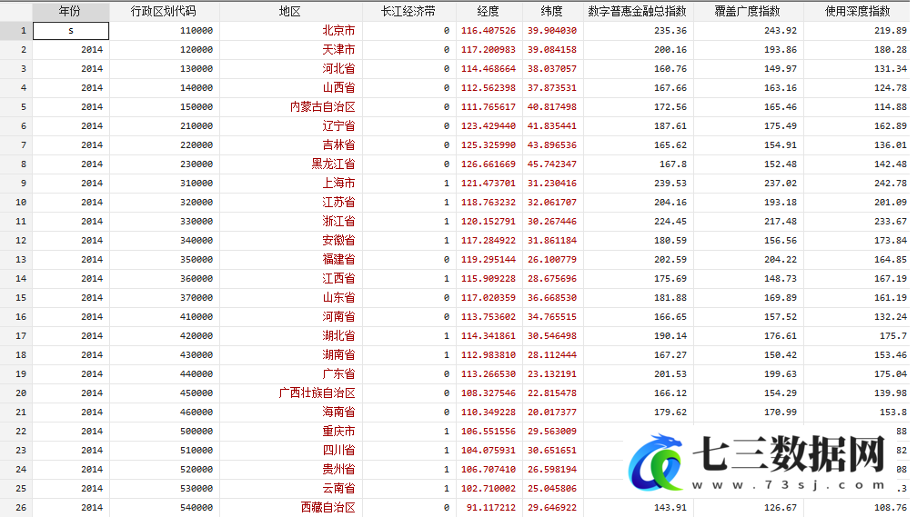
Task: Select the 经度 column header
Action: (x=488, y=11)
